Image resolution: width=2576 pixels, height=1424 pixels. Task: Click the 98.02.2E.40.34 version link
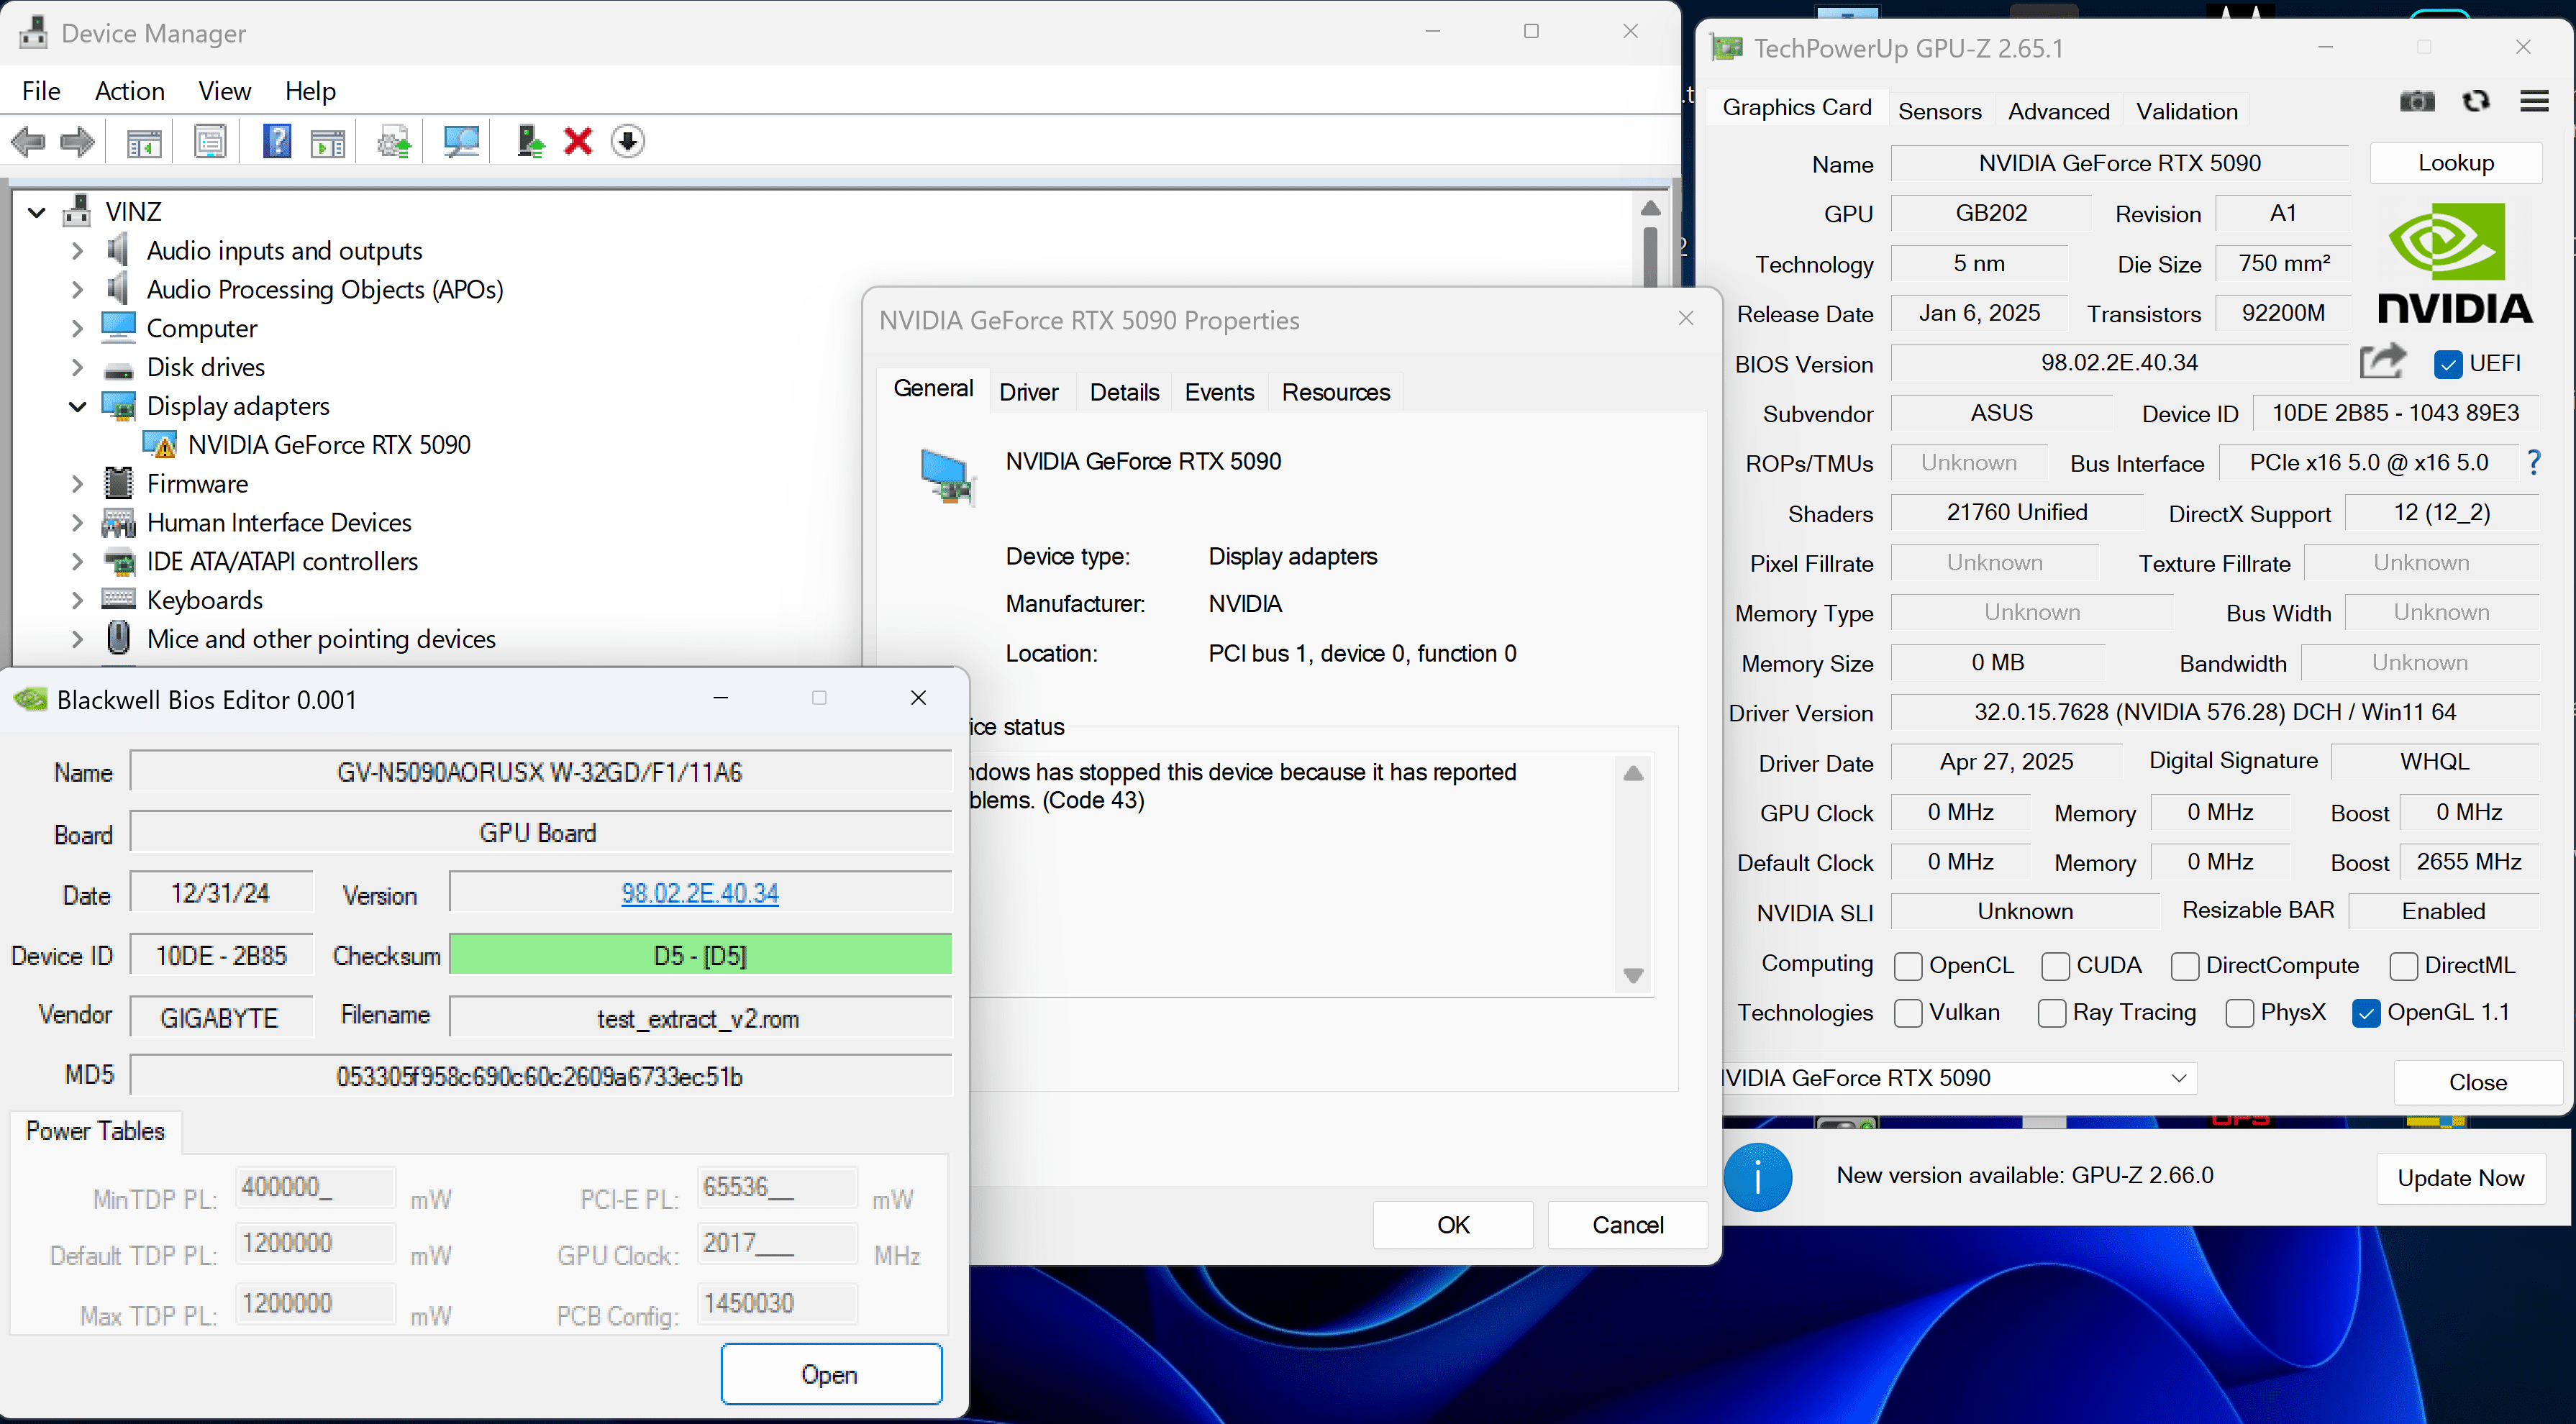(x=699, y=893)
